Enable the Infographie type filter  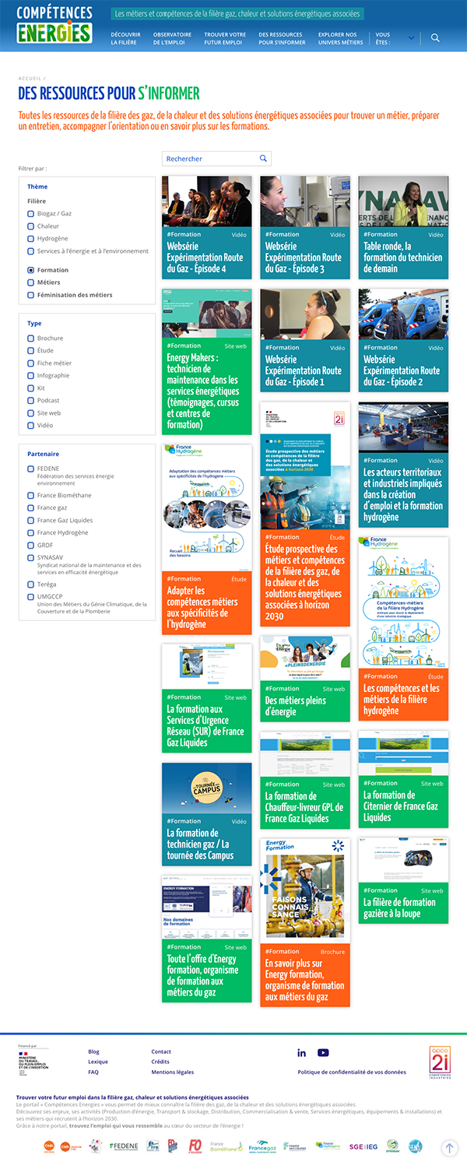(x=31, y=376)
